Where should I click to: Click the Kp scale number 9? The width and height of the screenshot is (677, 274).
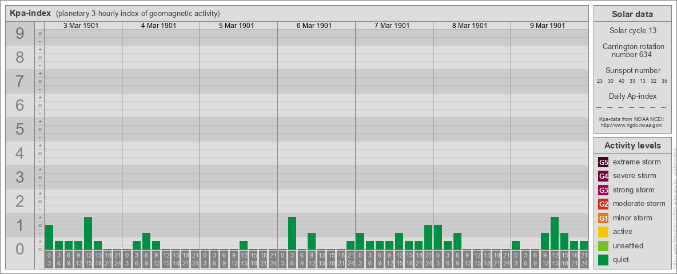tap(20, 34)
